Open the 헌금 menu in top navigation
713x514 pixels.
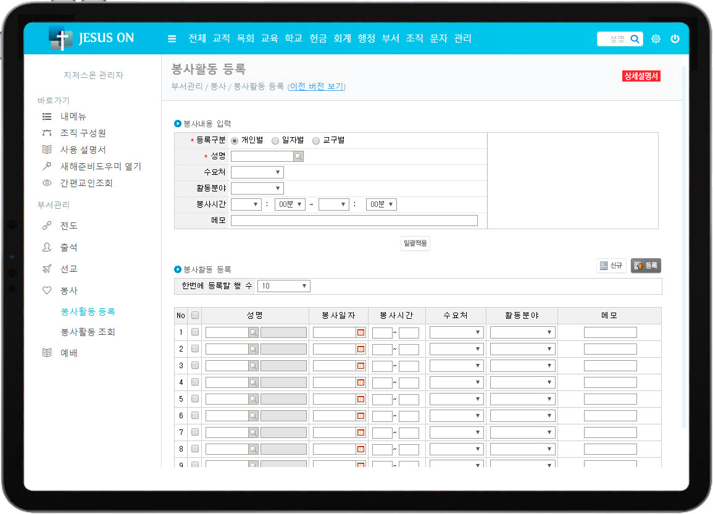click(x=318, y=38)
